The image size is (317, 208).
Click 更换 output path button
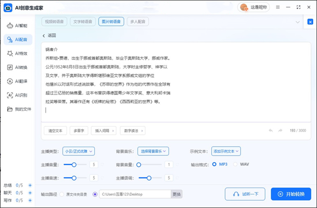click(177, 194)
